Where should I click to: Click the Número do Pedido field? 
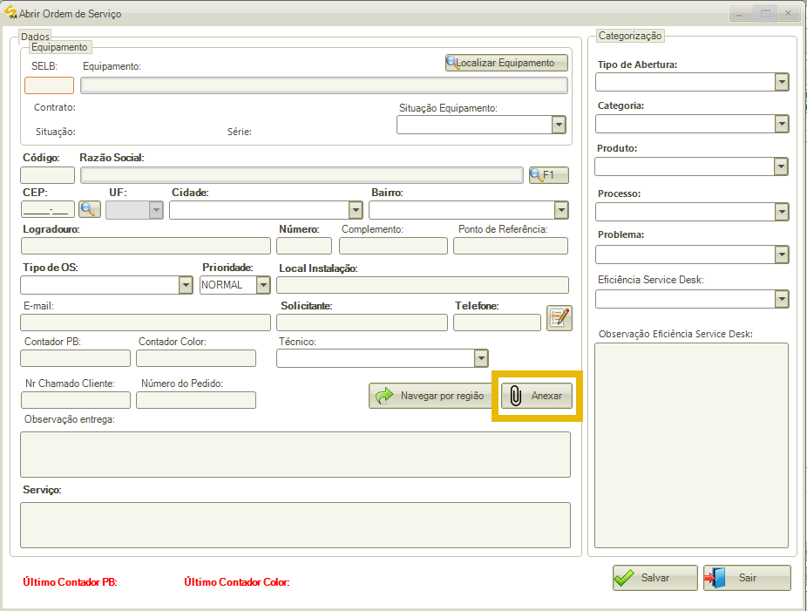click(196, 400)
